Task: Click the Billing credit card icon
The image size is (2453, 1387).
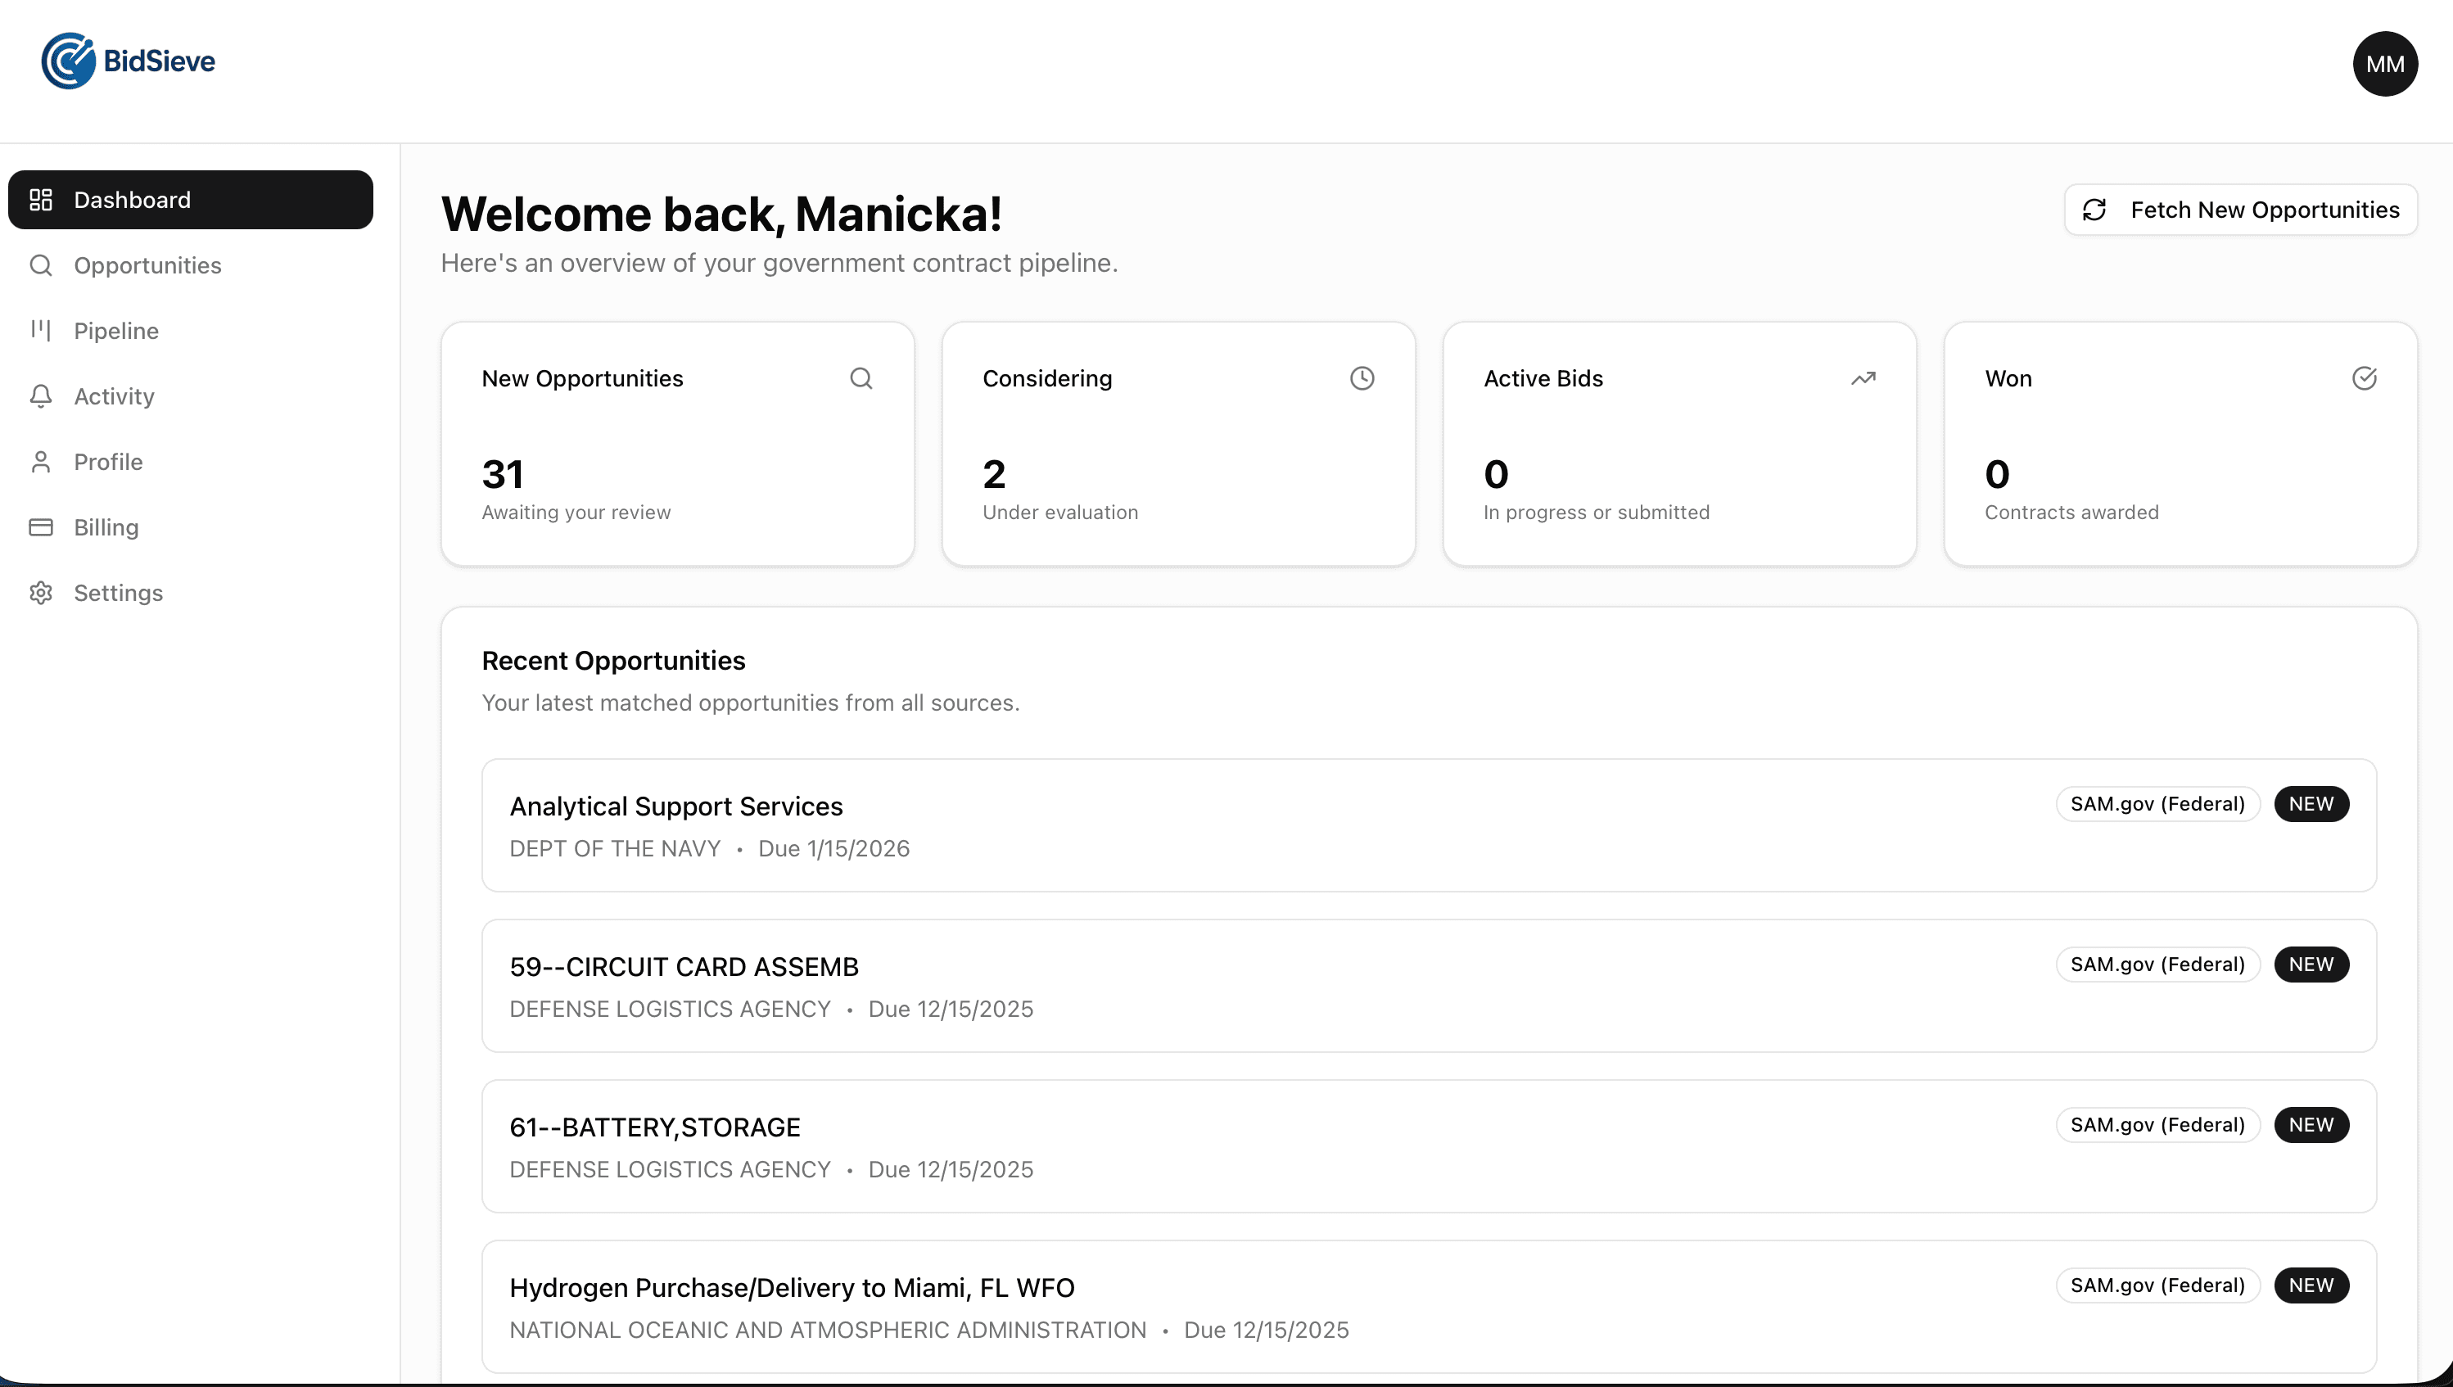Action: 40,526
